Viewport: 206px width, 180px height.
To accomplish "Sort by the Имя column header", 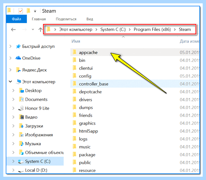I will click(76, 41).
